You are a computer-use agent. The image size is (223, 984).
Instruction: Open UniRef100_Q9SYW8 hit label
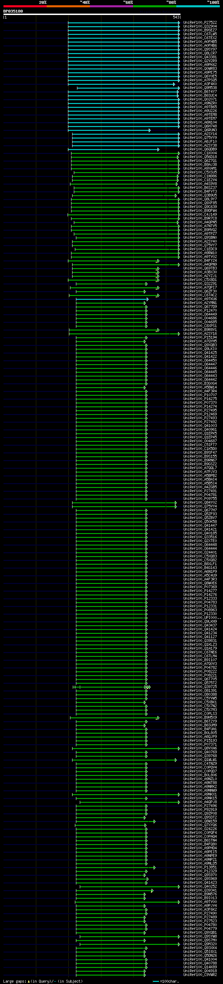(x=200, y=937)
